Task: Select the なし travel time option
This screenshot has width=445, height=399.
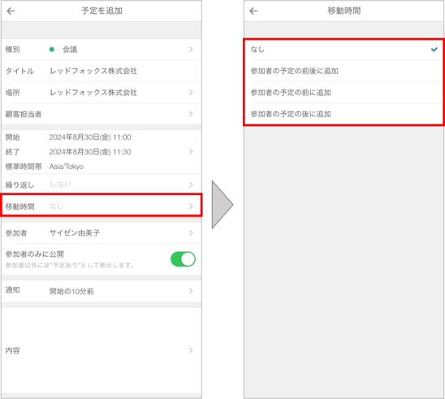Action: coord(343,50)
